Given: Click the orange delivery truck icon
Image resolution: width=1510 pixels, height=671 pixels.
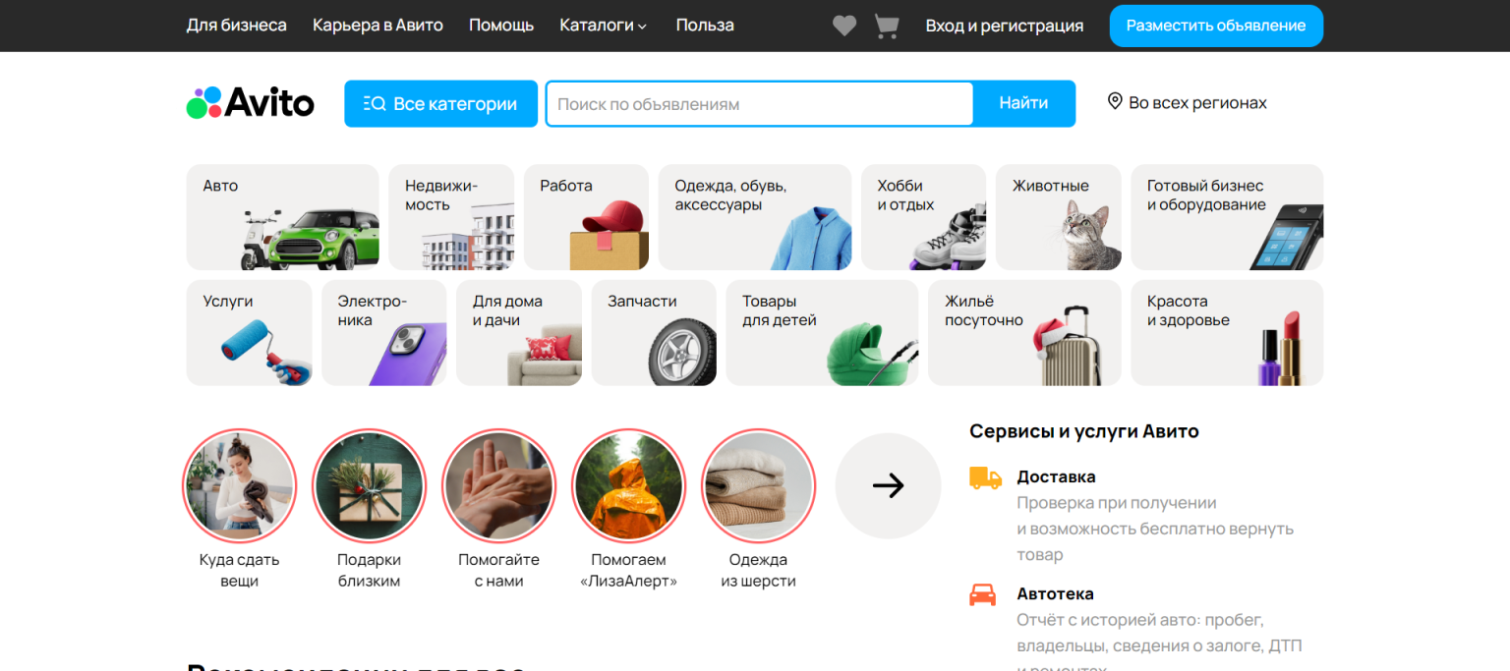Looking at the screenshot, I should coord(985,478).
